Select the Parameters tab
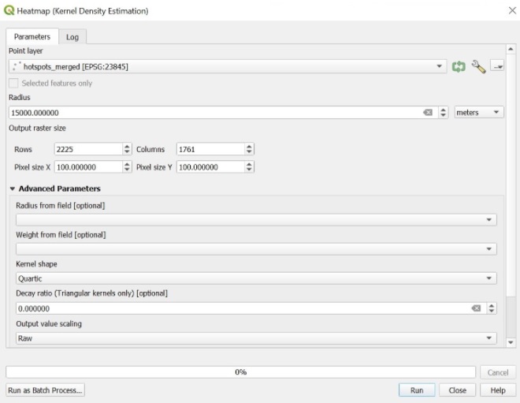 tap(32, 37)
